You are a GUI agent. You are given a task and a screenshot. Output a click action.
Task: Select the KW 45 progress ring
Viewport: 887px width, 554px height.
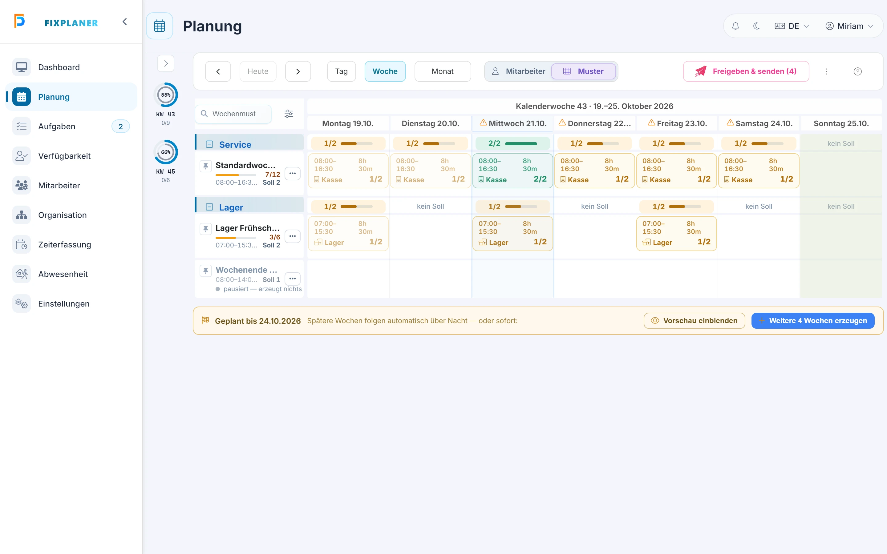pos(166,152)
